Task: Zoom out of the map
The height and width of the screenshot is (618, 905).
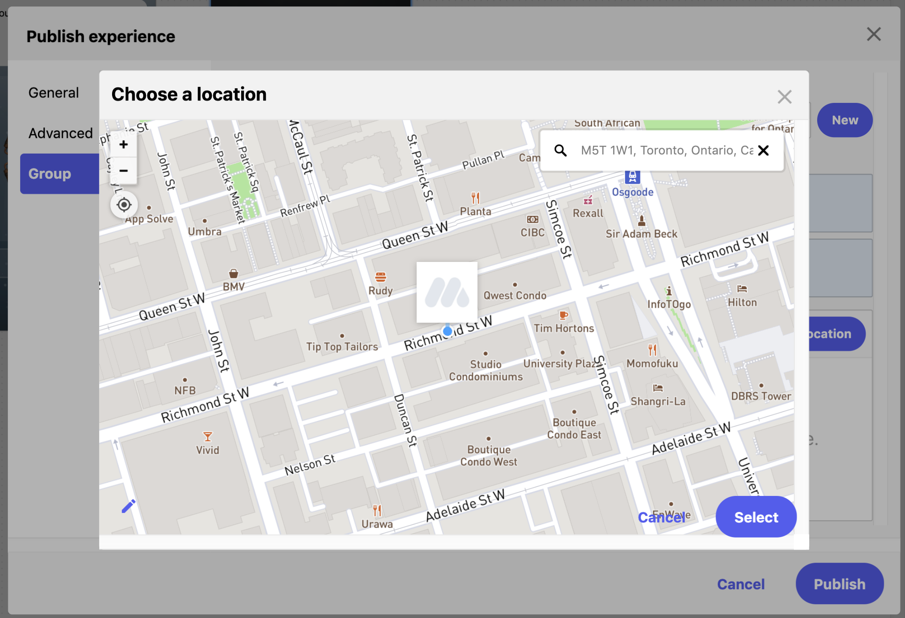Action: coord(124,171)
